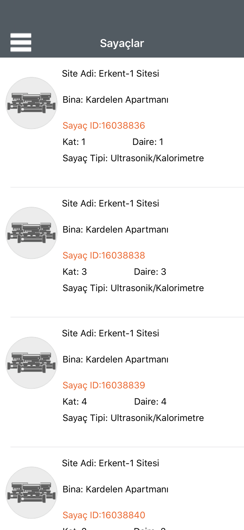Tap Bina: Kardelen Apartmanı in first entry
This screenshot has width=244, height=530.
[115, 100]
